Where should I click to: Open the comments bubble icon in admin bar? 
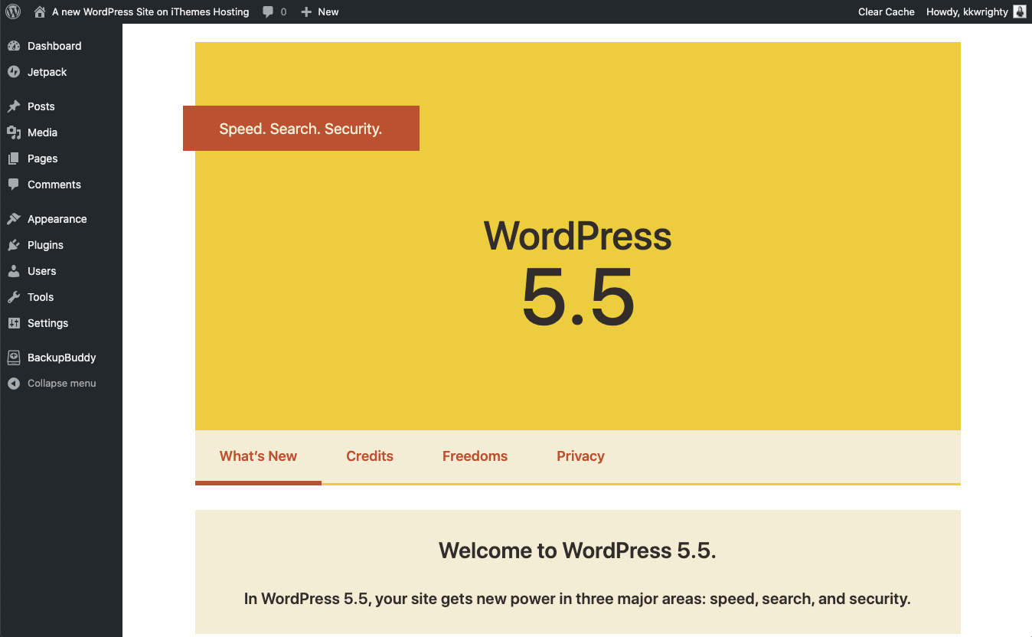(x=268, y=12)
